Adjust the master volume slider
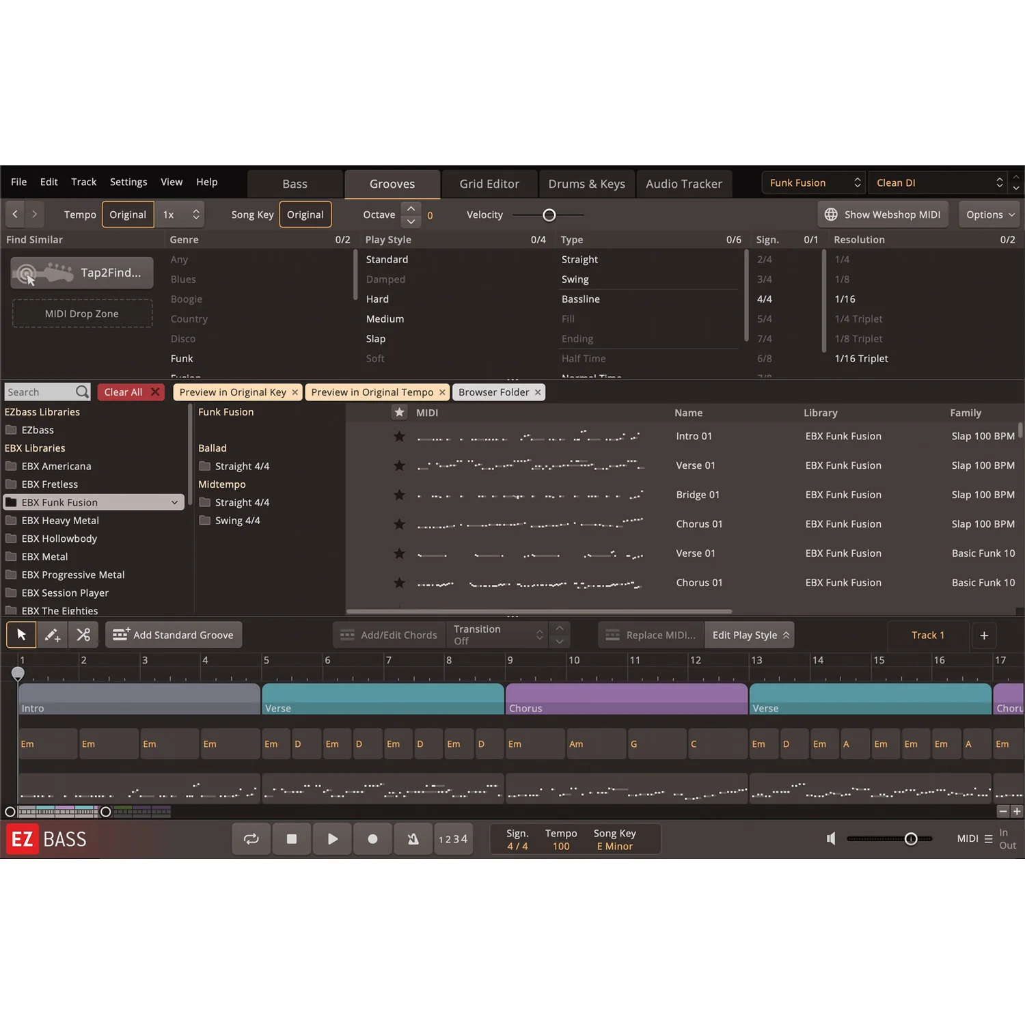 [911, 839]
